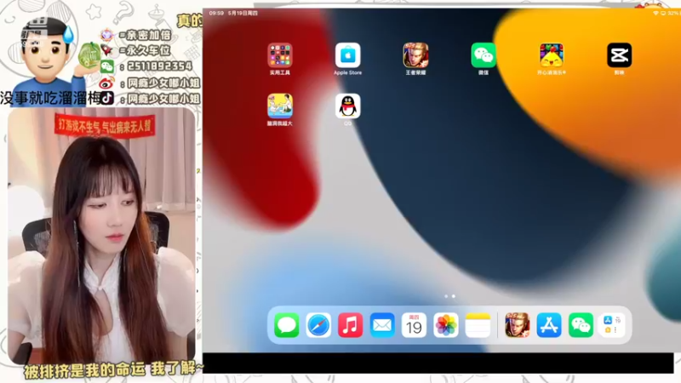The width and height of the screenshot is (681, 383).
Task: Click the streamer webcam video feed
Action: 101,236
